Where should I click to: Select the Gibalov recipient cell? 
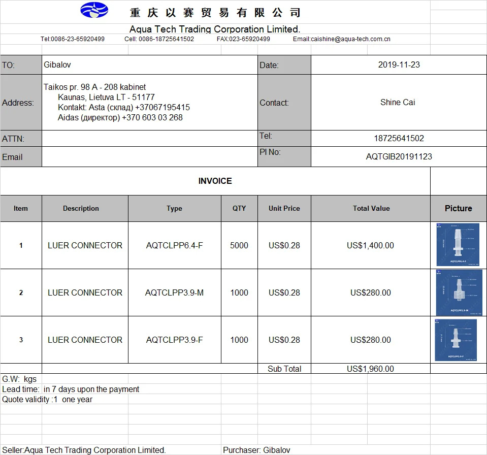150,65
